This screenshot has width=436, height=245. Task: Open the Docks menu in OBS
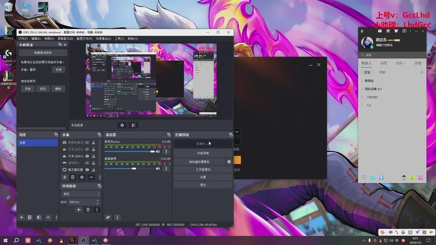tap(65, 39)
